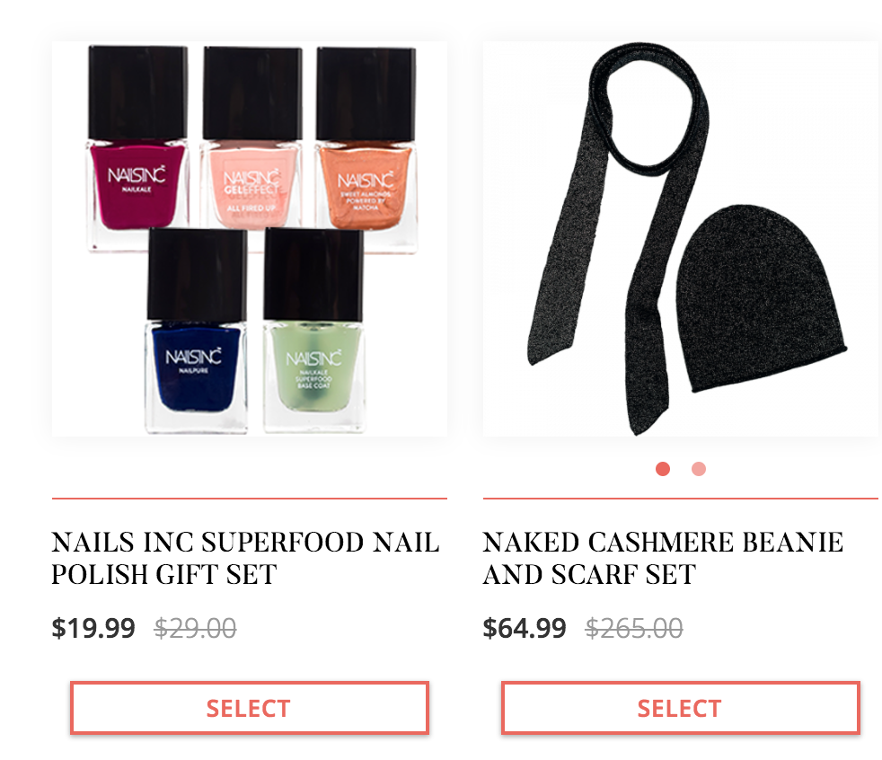
Task: Click the crossed-out $265.00 original price
Action: pyautogui.click(x=634, y=628)
